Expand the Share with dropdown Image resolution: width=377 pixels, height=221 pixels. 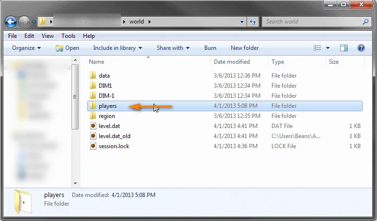(x=173, y=48)
